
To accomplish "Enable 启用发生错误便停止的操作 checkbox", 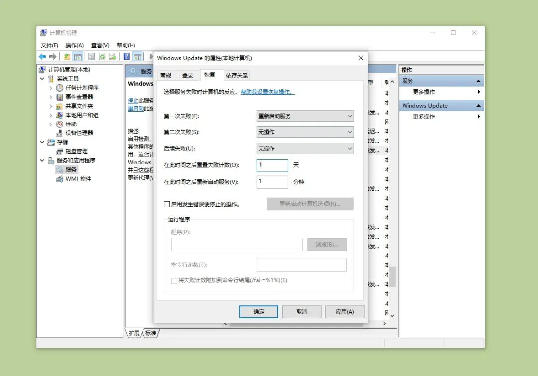I will click(x=167, y=204).
